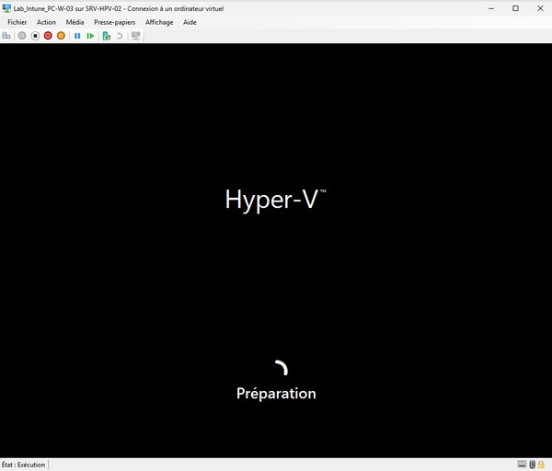Pause the virtual machine
The width and height of the screenshot is (552, 471).
click(77, 36)
